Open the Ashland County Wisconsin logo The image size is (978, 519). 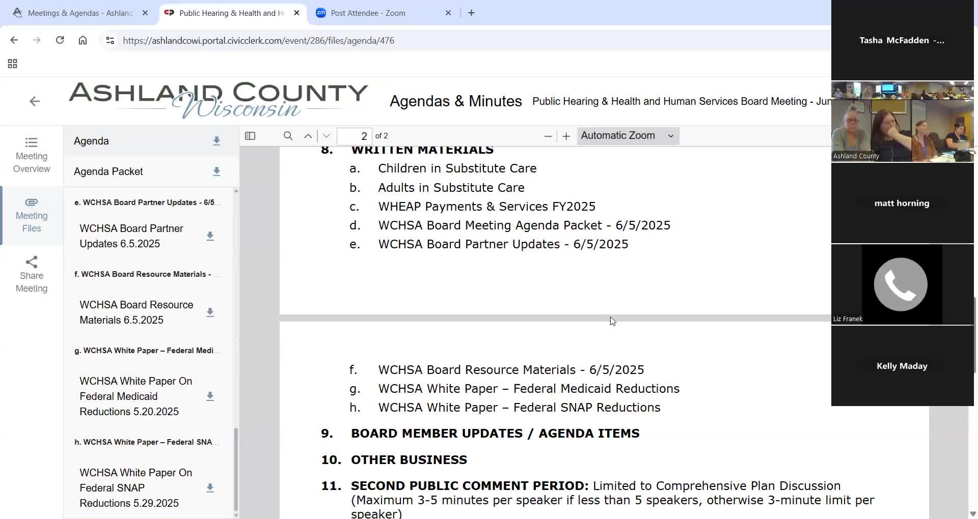tap(219, 100)
